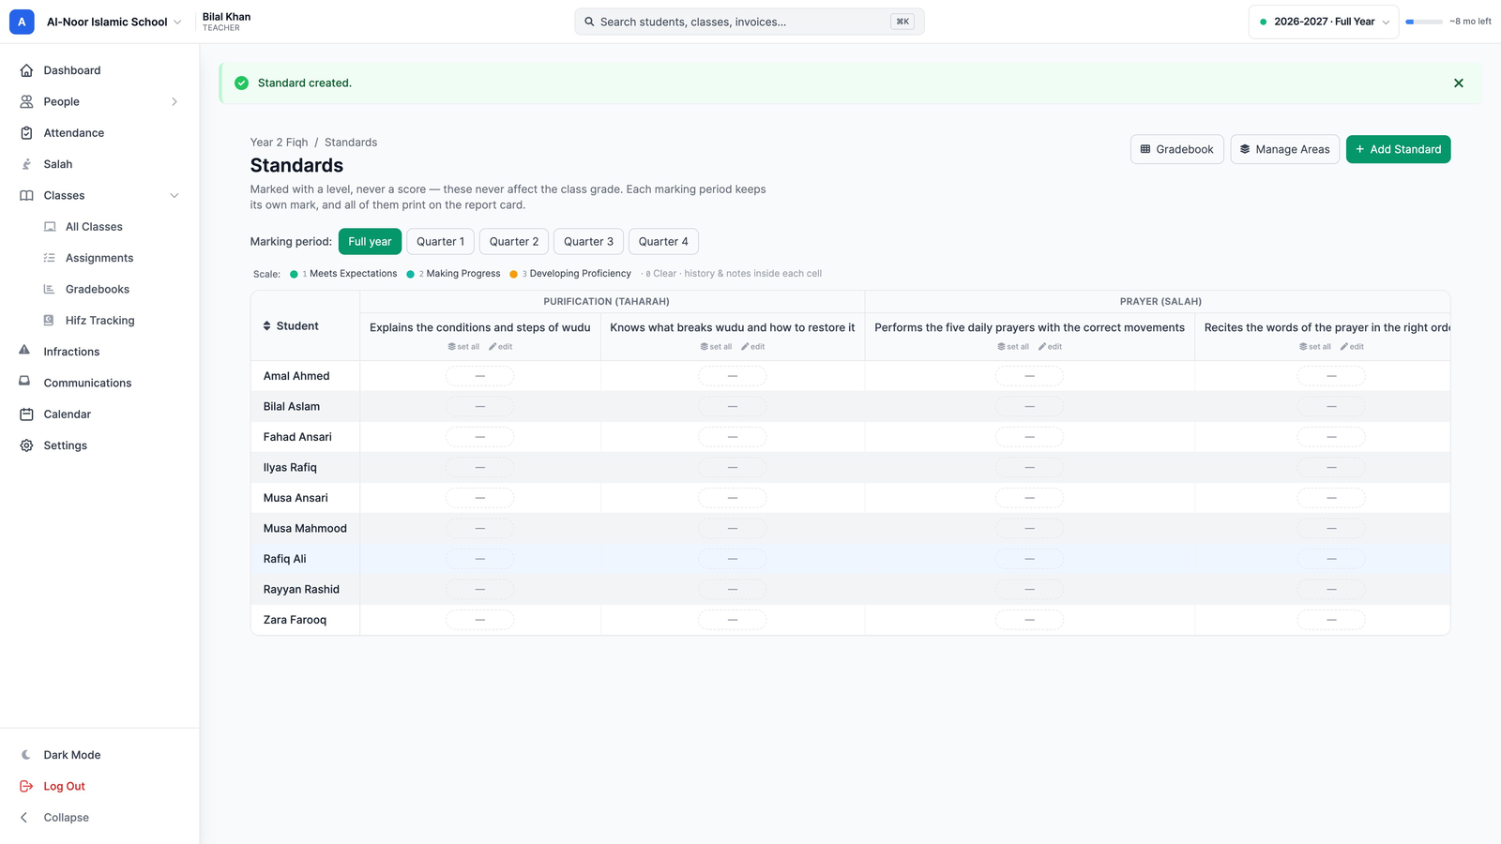Click Manage Areas button
This screenshot has width=1501, height=844.
(1284, 149)
